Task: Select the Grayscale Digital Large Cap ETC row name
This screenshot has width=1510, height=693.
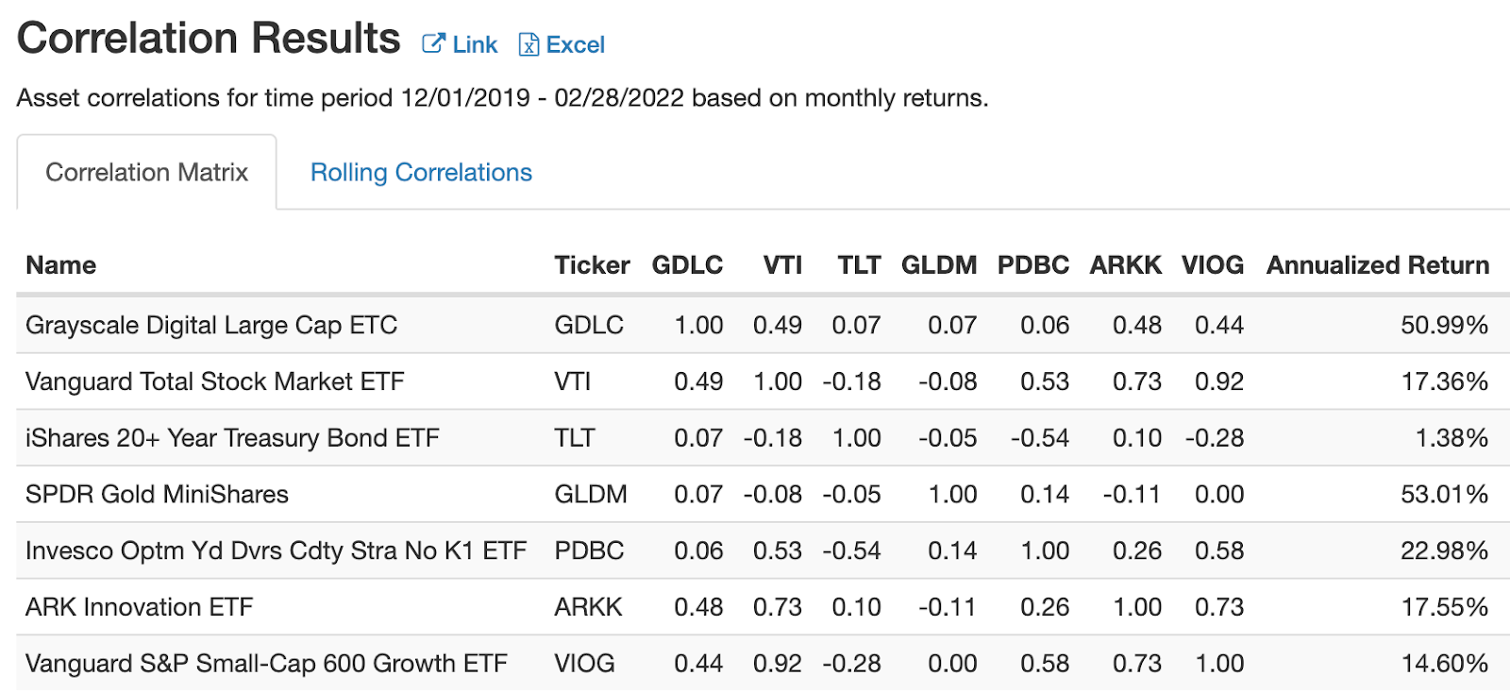Action: coord(211,325)
